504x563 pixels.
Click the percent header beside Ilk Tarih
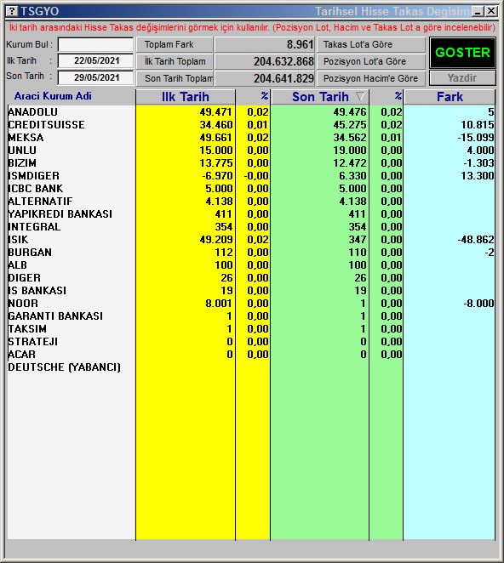pyautogui.click(x=253, y=97)
